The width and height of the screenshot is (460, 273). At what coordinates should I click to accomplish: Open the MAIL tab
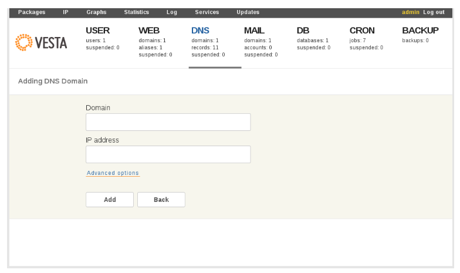(x=254, y=31)
